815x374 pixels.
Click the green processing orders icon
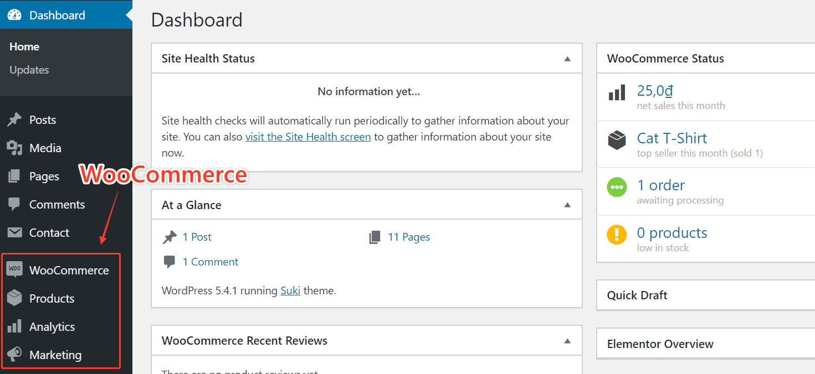tap(617, 188)
